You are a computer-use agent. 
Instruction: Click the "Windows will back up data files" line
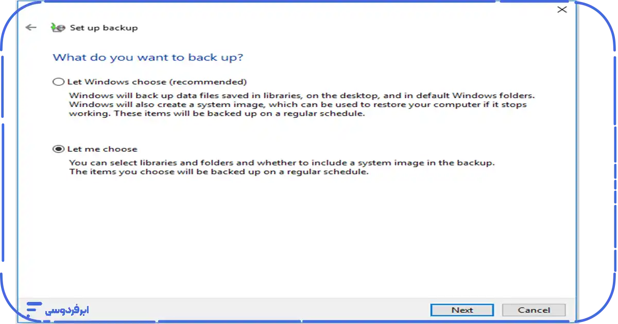[x=301, y=96]
